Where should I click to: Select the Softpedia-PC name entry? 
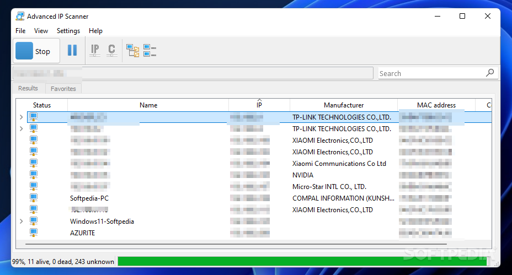pyautogui.click(x=89, y=198)
